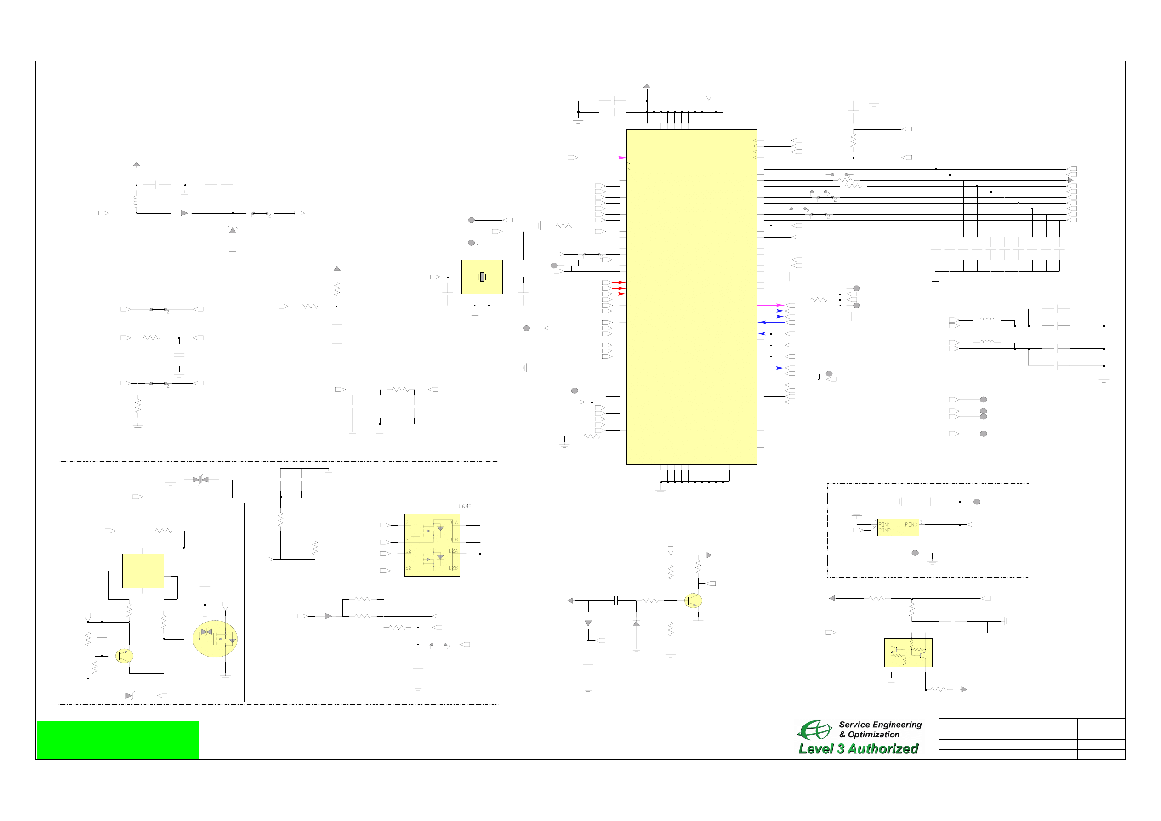Select the PIN1 PIN2 PIN3 connector block

(x=898, y=527)
